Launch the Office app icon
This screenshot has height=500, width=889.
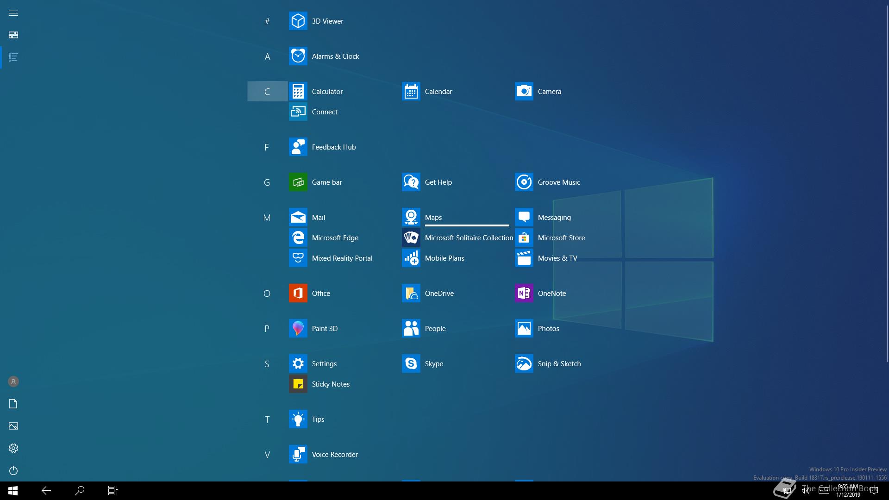[x=298, y=293]
